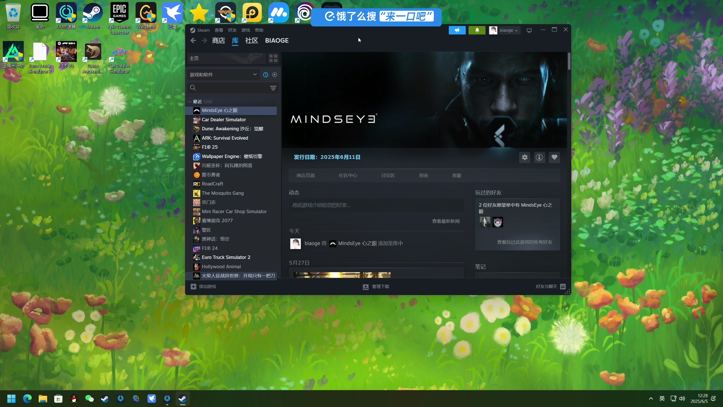
Task: Go forward with the right arrow
Action: 204,41
